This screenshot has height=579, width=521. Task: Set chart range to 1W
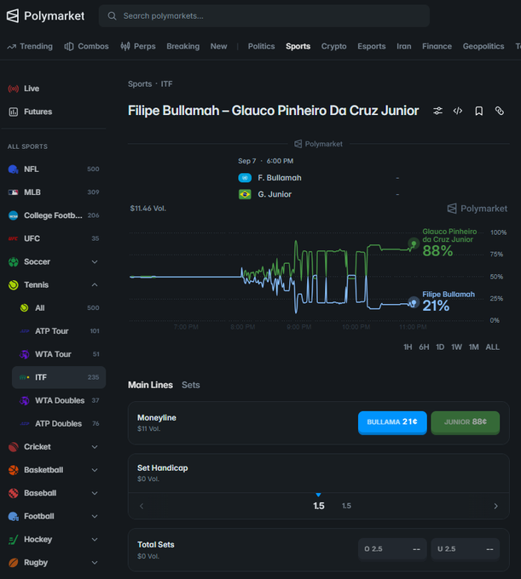(456, 347)
